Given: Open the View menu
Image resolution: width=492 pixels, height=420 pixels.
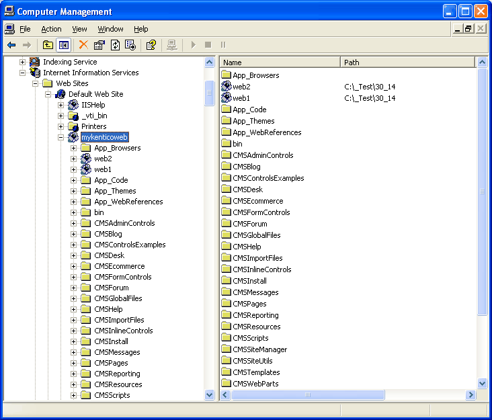Looking at the screenshot, I should pos(79,29).
